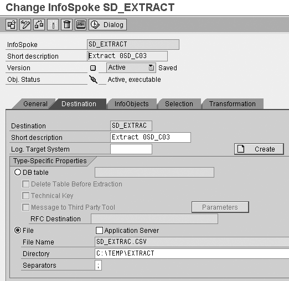Click the monitor toolbar icon
The height and width of the screenshot is (281, 289).
(x=81, y=25)
